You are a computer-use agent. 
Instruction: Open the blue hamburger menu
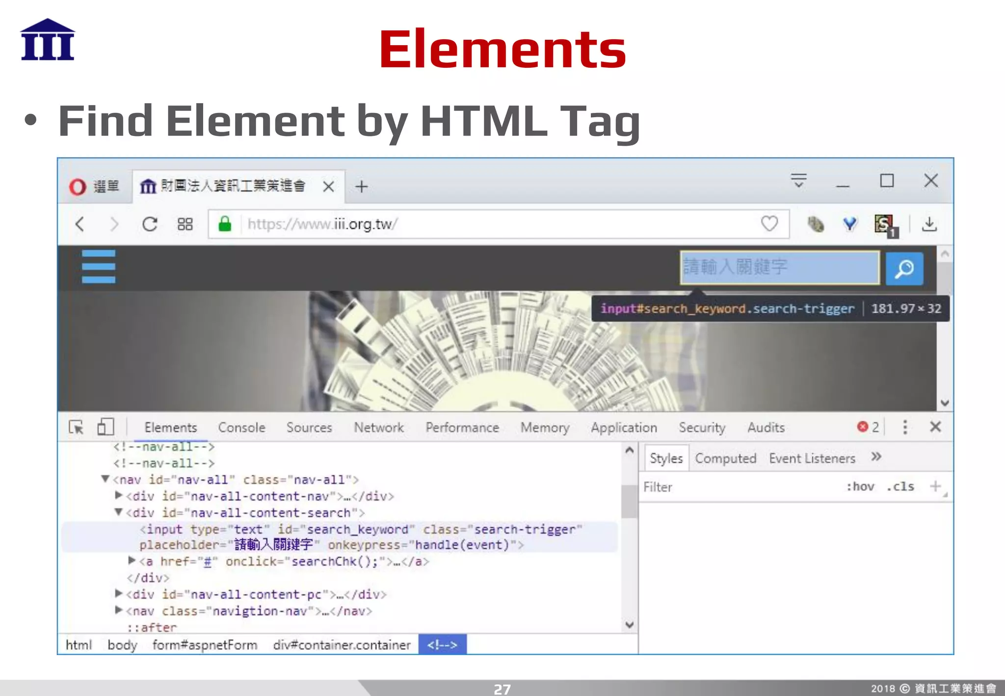tap(99, 267)
